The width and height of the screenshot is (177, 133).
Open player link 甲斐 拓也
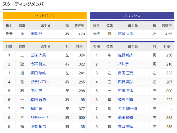coord(38,126)
